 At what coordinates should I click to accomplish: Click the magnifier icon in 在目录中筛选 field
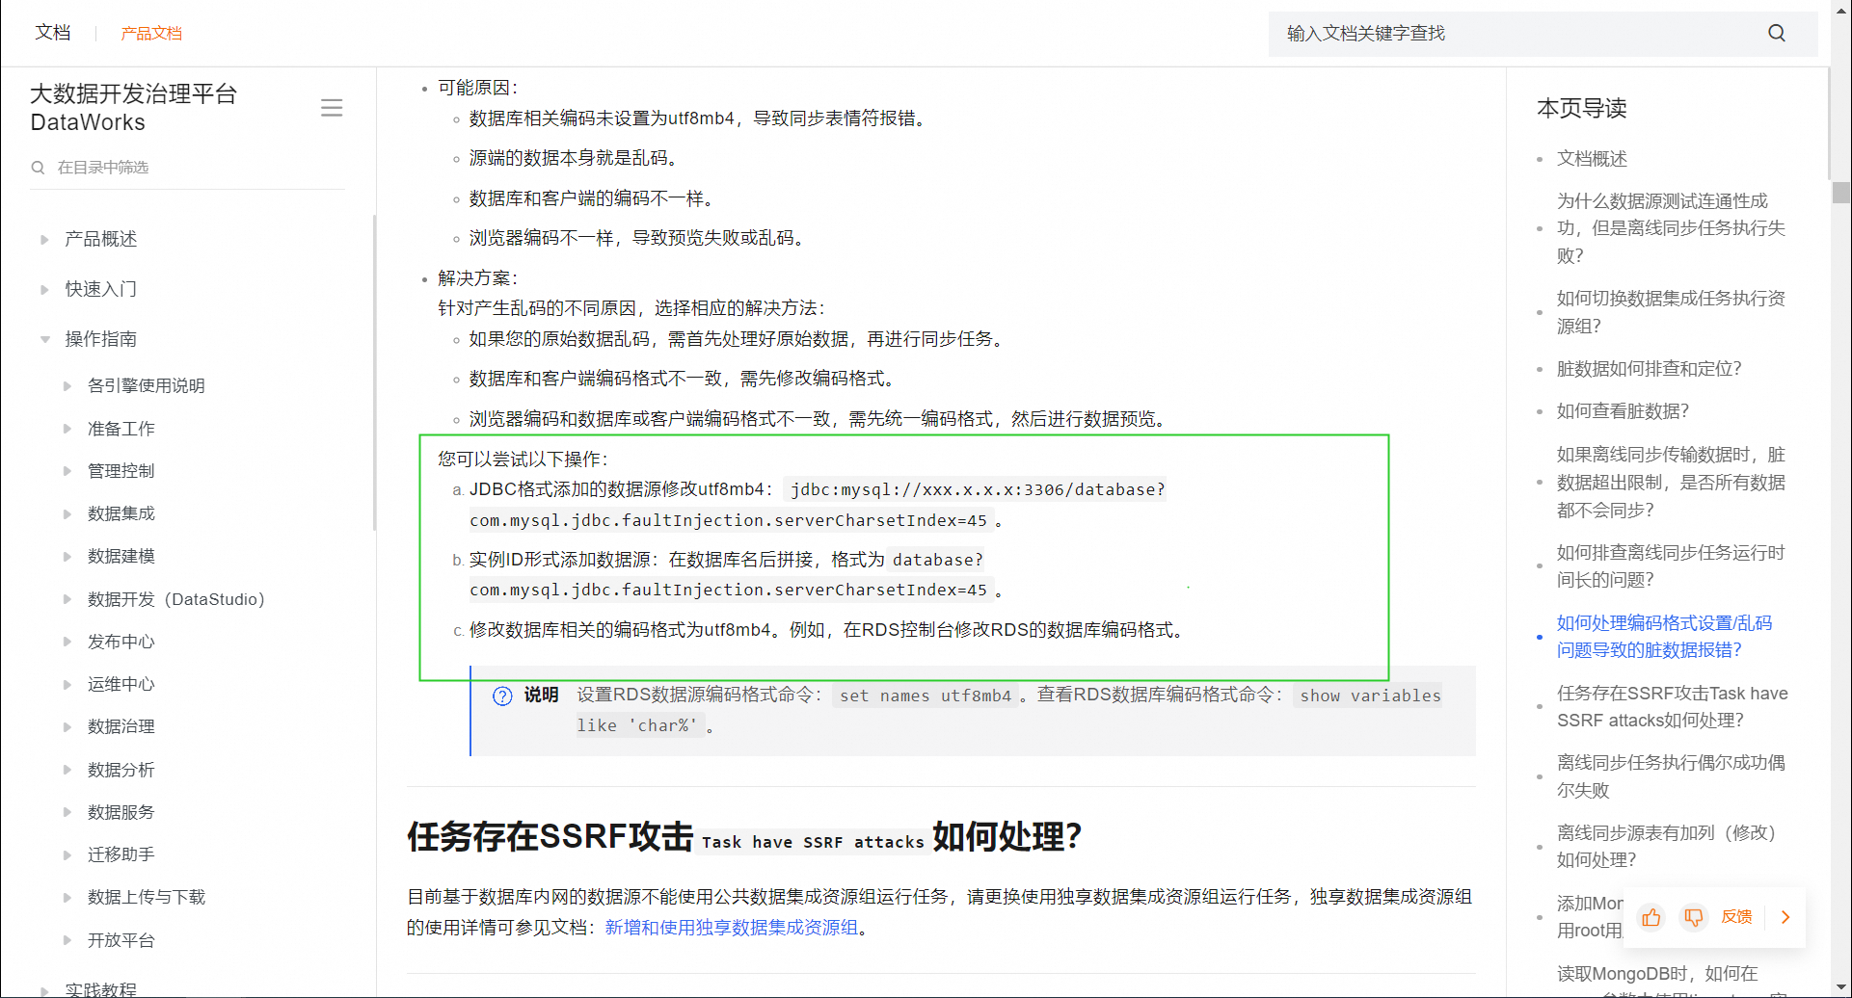[38, 168]
